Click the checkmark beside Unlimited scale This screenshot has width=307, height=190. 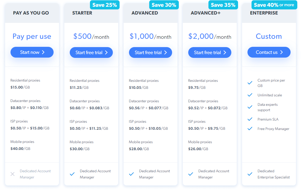click(250, 95)
